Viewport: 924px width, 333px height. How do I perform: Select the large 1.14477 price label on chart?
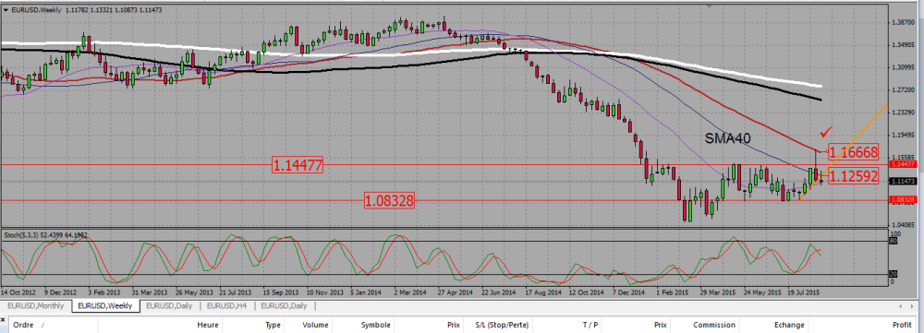click(298, 165)
